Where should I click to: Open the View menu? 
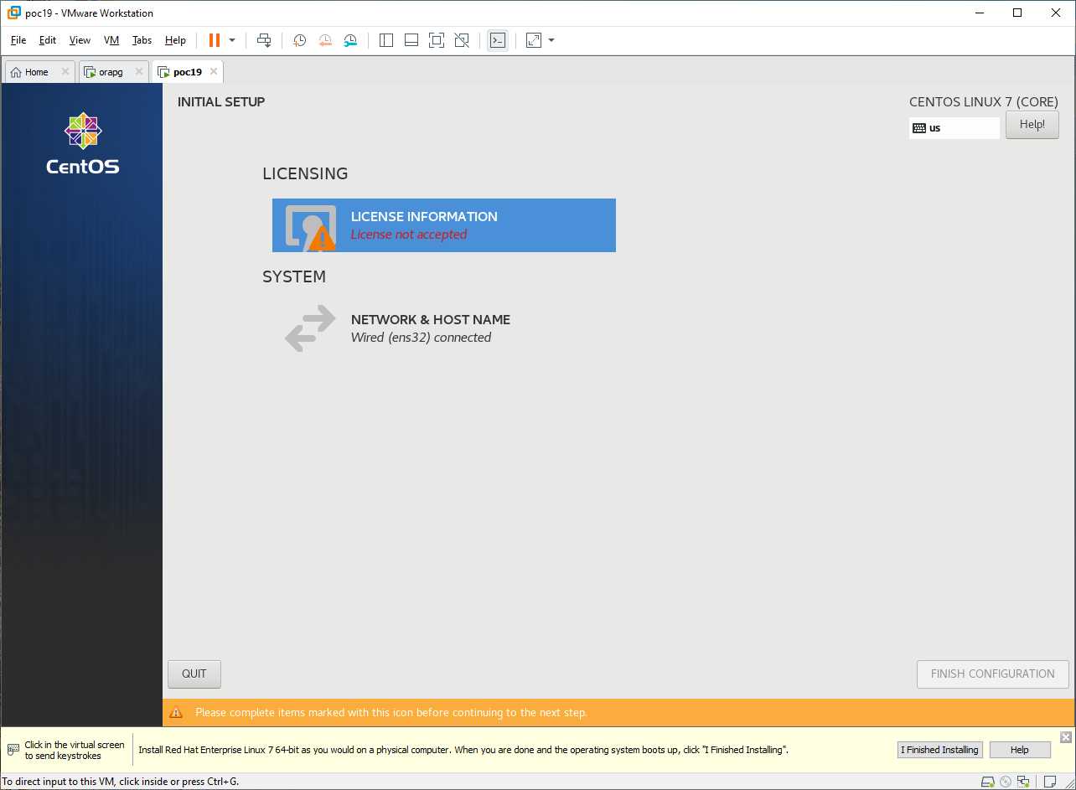[x=80, y=40]
